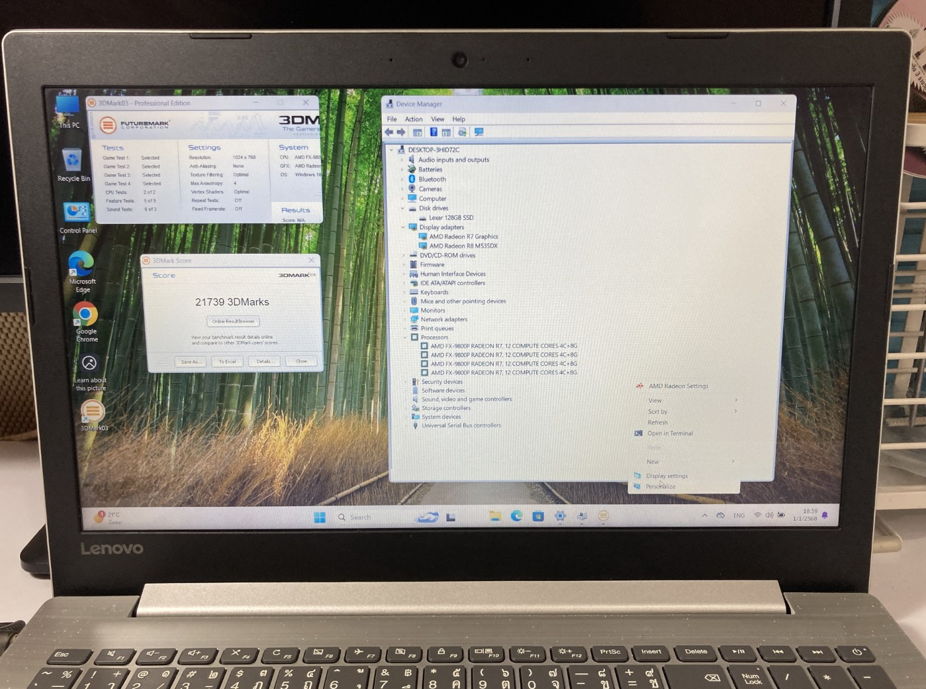The width and height of the screenshot is (926, 689).
Task: Open File Explorer from the taskbar
Action: pos(494,517)
